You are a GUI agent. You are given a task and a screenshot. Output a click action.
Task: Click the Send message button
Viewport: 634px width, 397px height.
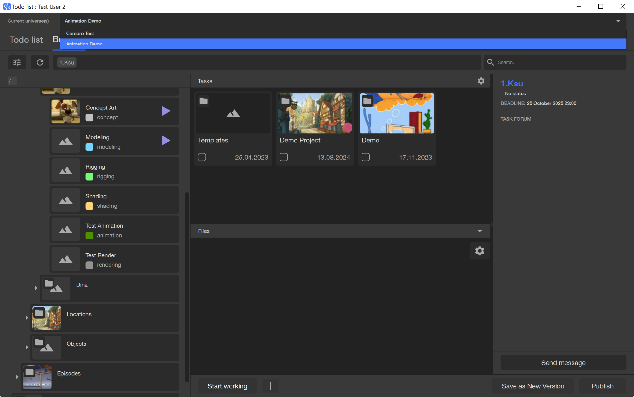(563, 363)
